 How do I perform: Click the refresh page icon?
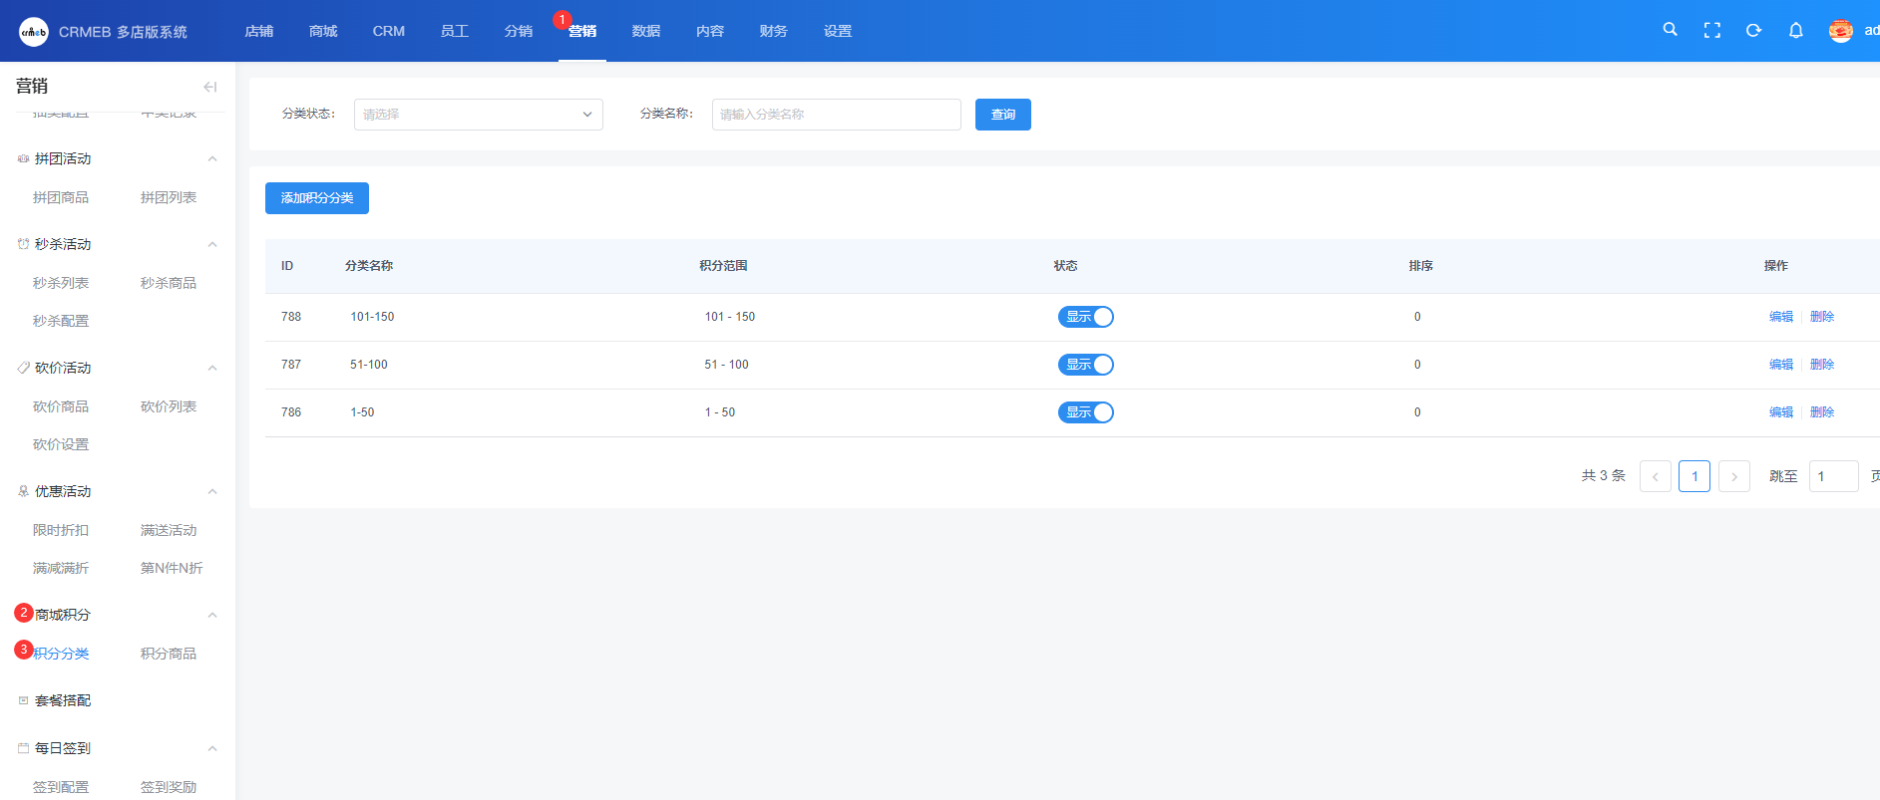tap(1753, 31)
